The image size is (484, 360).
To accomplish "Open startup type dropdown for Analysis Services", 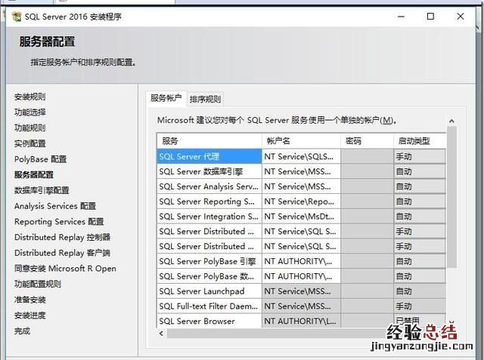I will (420, 186).
